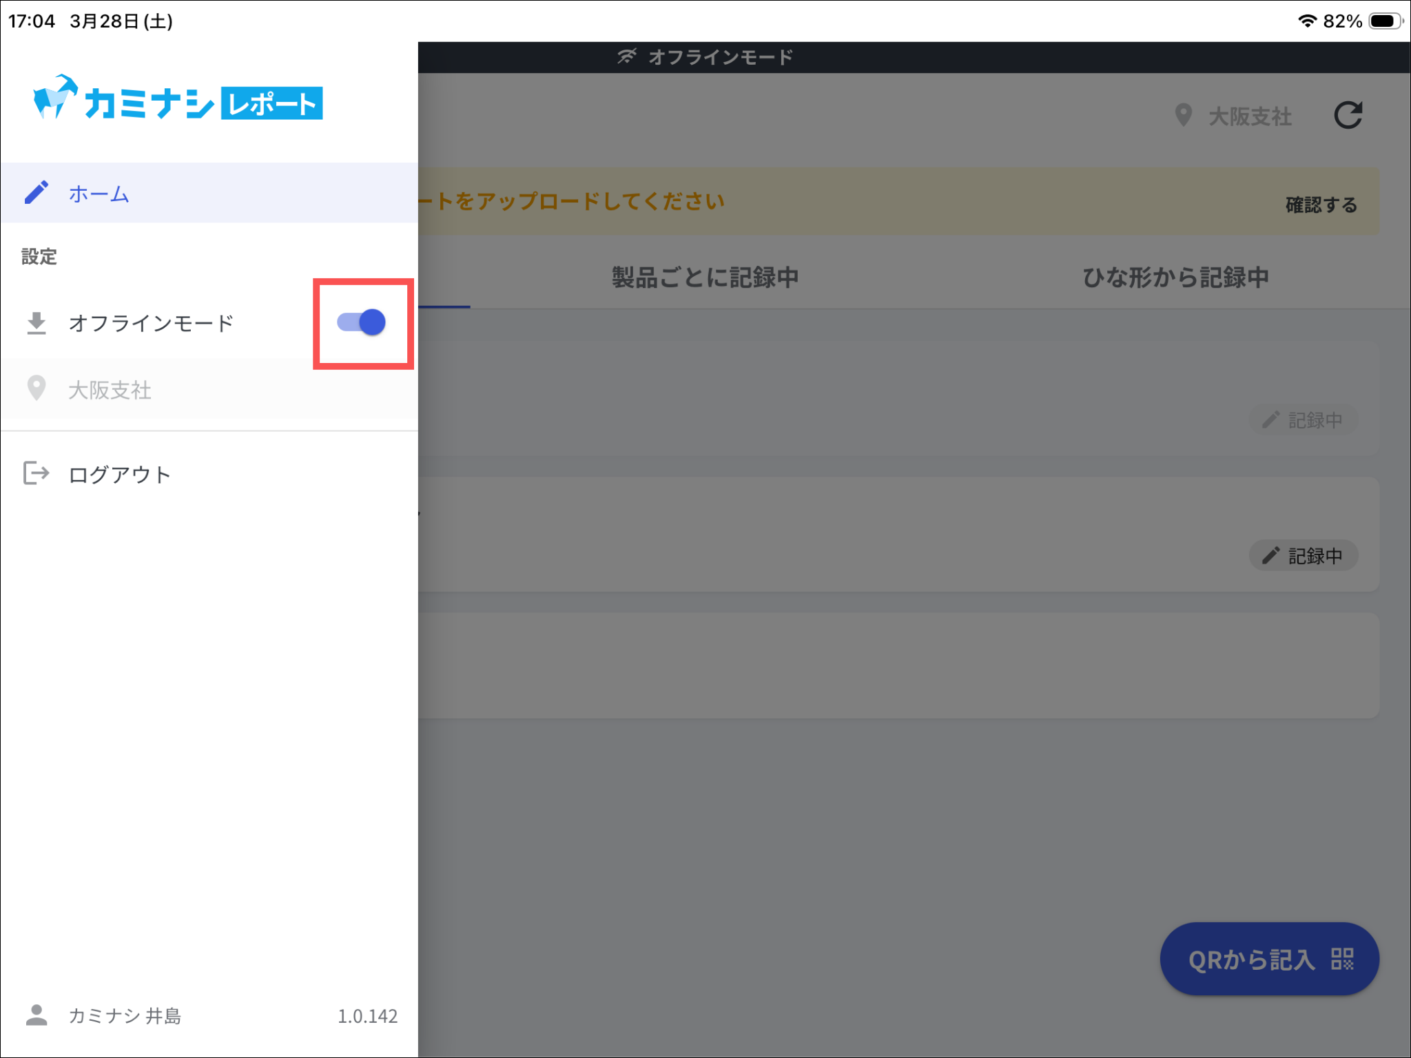The image size is (1411, 1058).
Task: Tap the QRから記入 button
Action: 1269,959
